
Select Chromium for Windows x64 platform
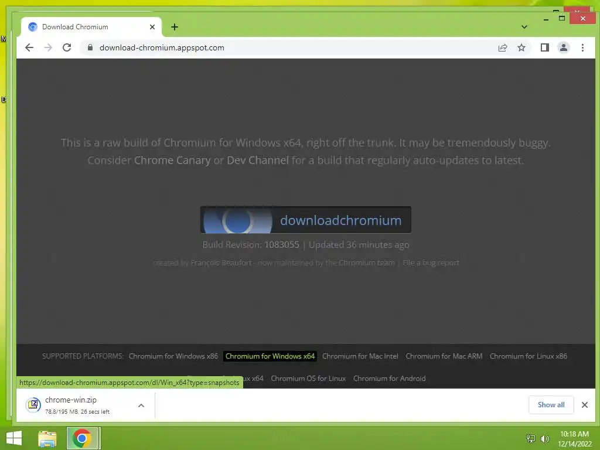[x=270, y=356]
